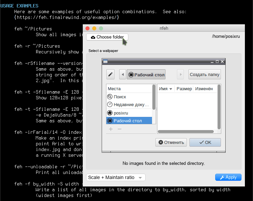Click the recent documents clock icon
Image resolution: width=253 pixels, height=201 pixels.
coord(110,104)
